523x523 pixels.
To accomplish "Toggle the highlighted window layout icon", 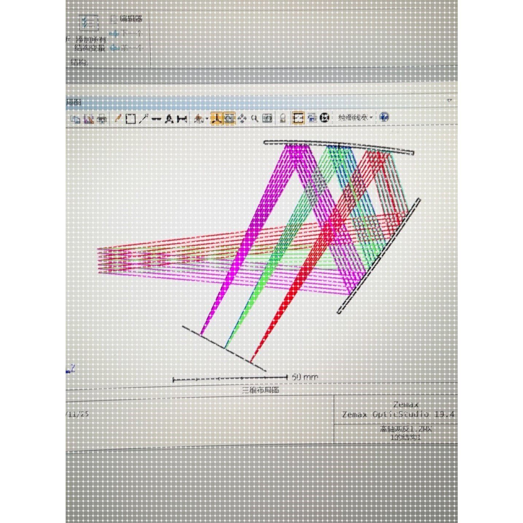I will pyautogui.click(x=298, y=118).
